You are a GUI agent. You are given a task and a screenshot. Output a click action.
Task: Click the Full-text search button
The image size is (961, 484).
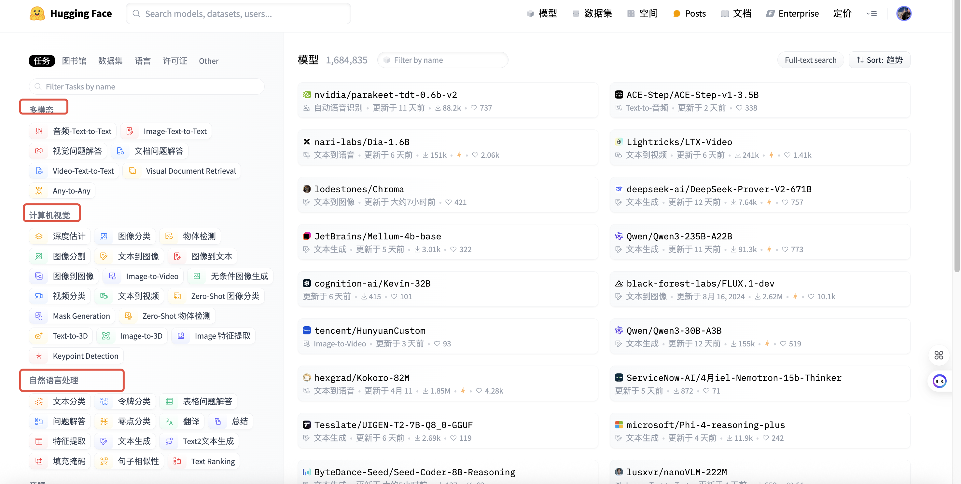(810, 60)
